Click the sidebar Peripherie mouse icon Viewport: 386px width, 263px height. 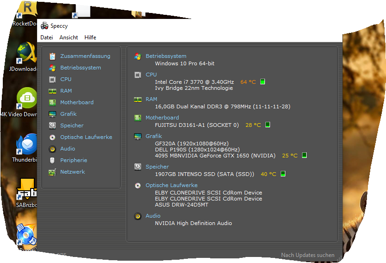[x=52, y=160]
